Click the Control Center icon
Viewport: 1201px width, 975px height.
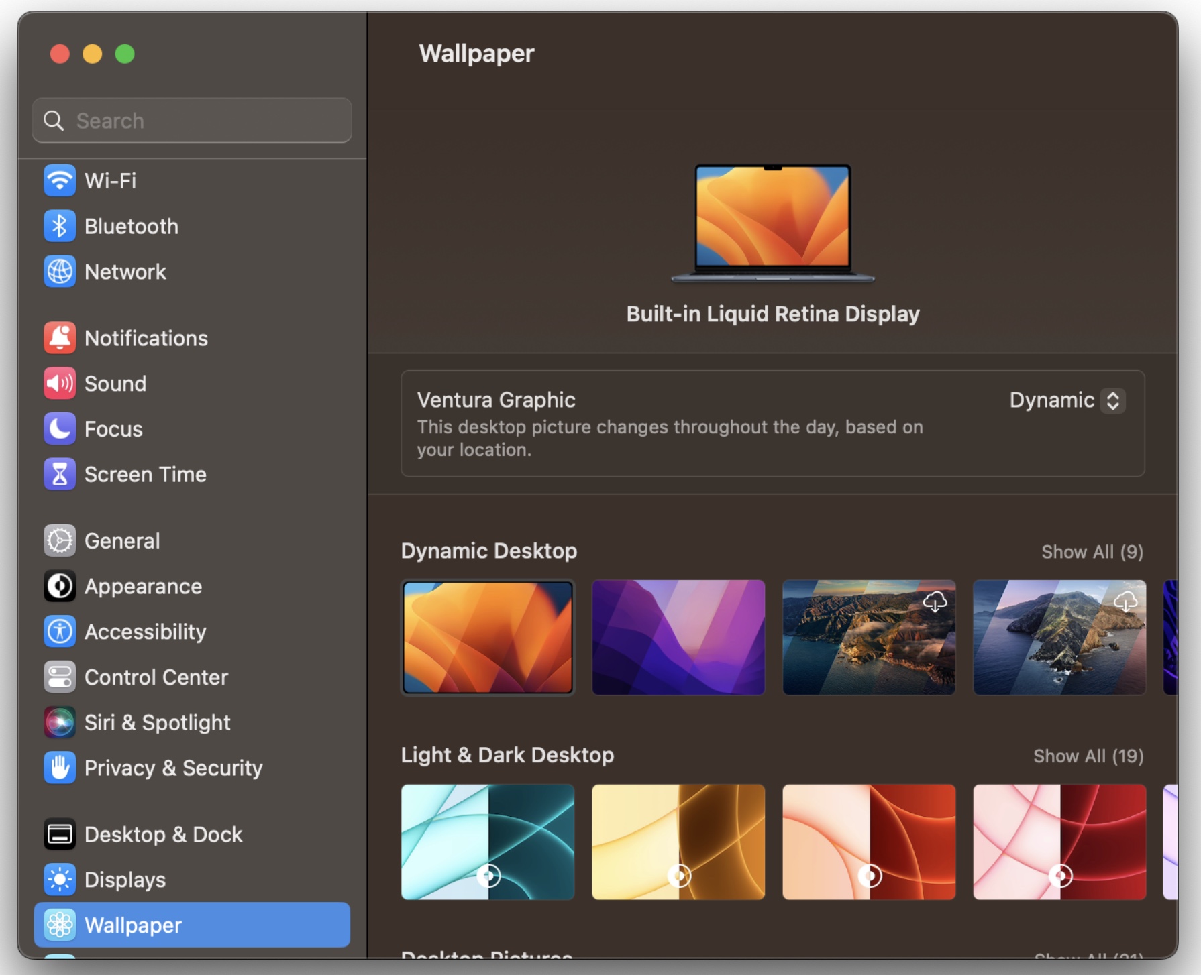[x=60, y=677]
